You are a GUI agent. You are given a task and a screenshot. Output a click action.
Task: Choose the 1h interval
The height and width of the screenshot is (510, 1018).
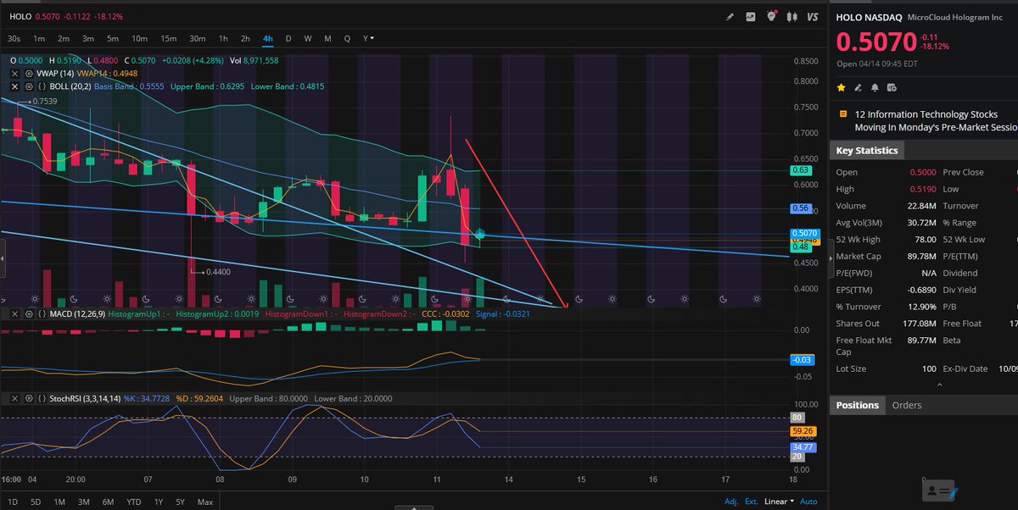[223, 38]
